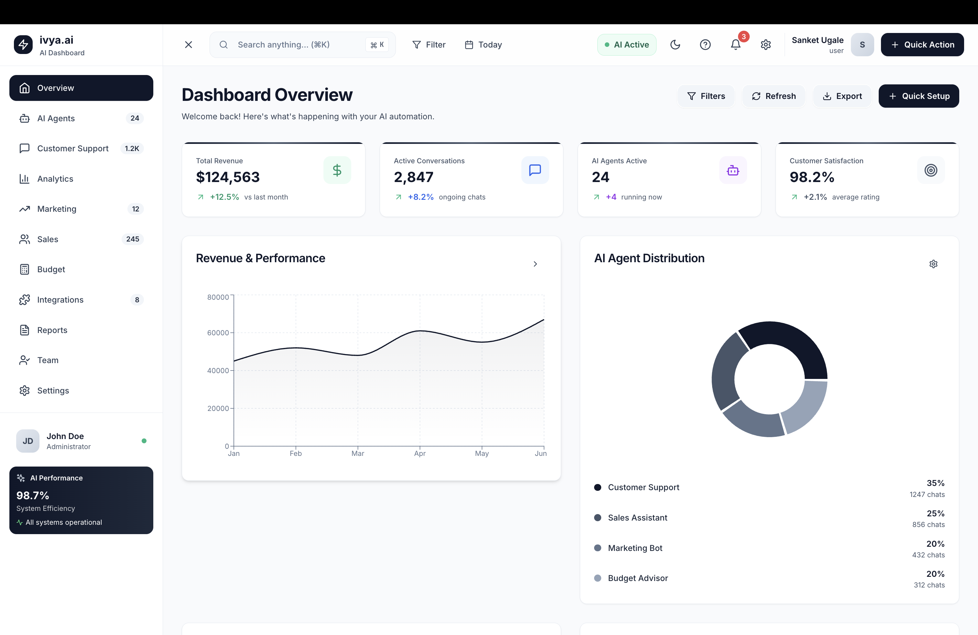Open AI Agent Distribution settings gear

click(933, 264)
